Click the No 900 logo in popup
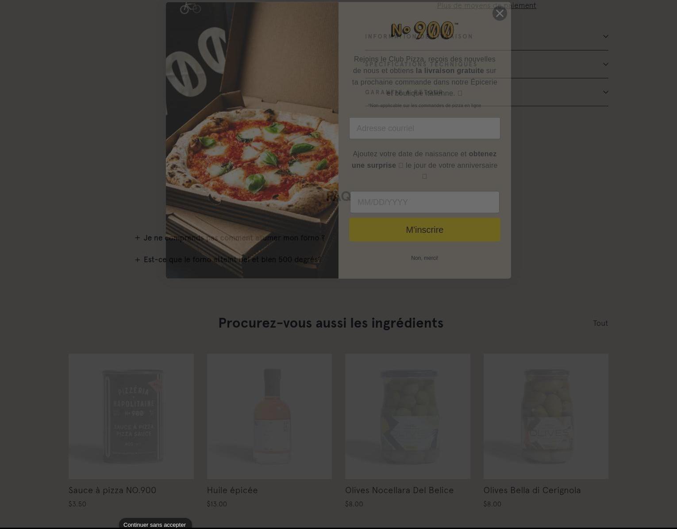Image resolution: width=677 pixels, height=529 pixels. pos(424,31)
